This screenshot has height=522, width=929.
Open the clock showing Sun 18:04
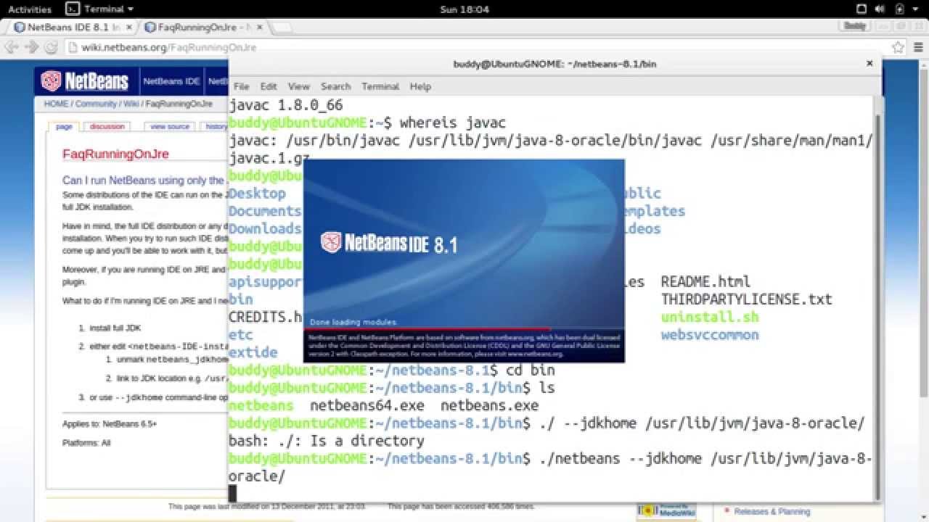tap(464, 9)
